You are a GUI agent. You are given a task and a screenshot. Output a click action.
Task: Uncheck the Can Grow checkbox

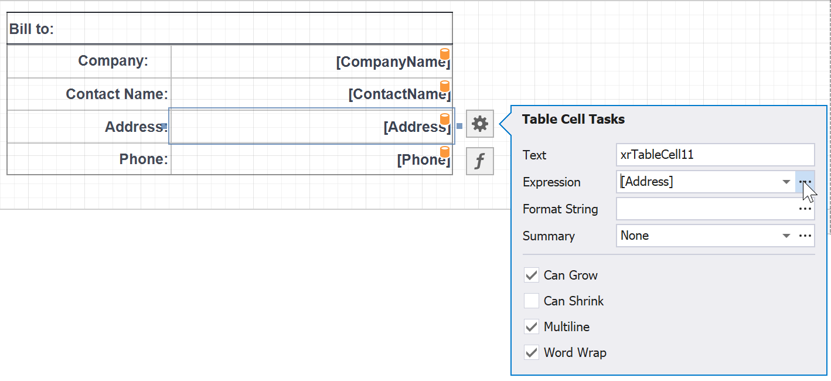click(x=531, y=275)
